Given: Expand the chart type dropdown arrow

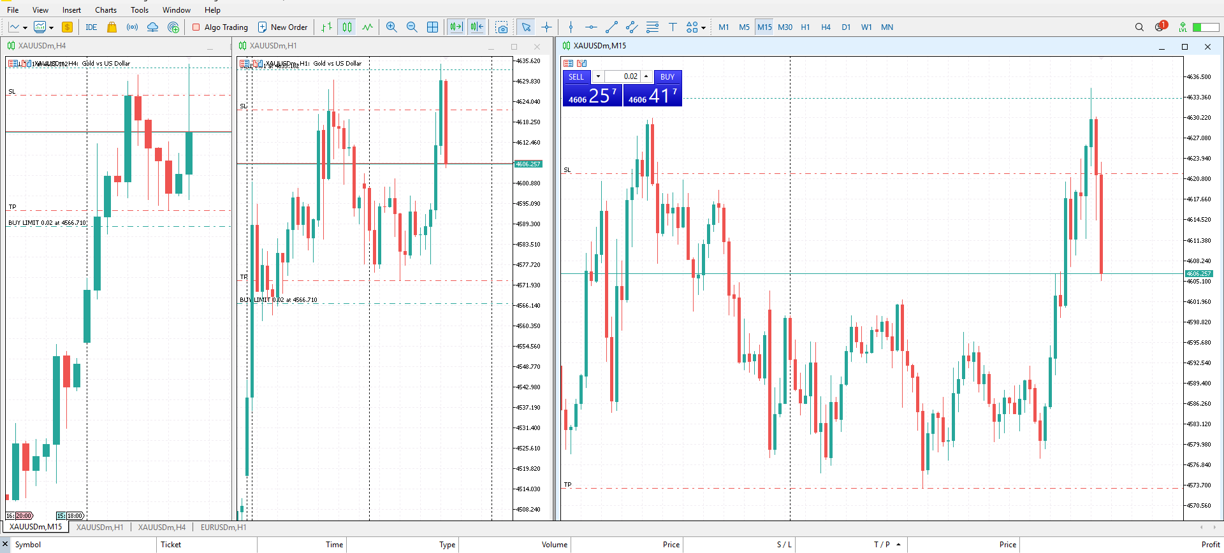Looking at the screenshot, I should 25,27.
